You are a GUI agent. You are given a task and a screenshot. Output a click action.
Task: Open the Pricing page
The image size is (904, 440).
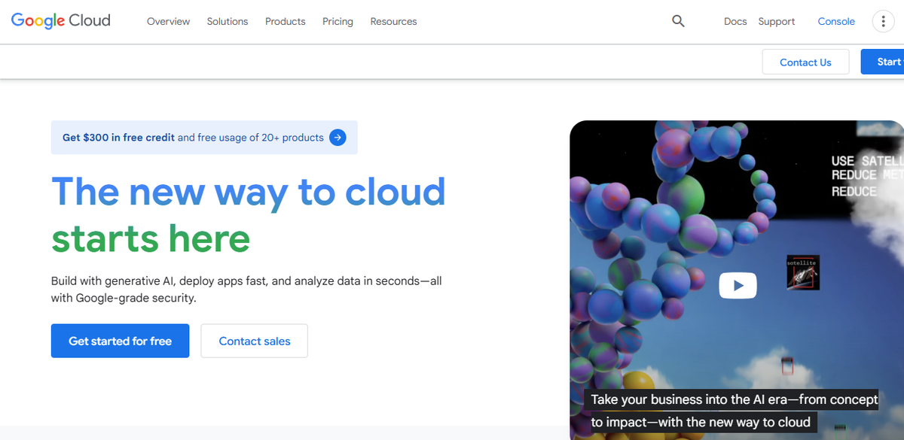pyautogui.click(x=337, y=21)
